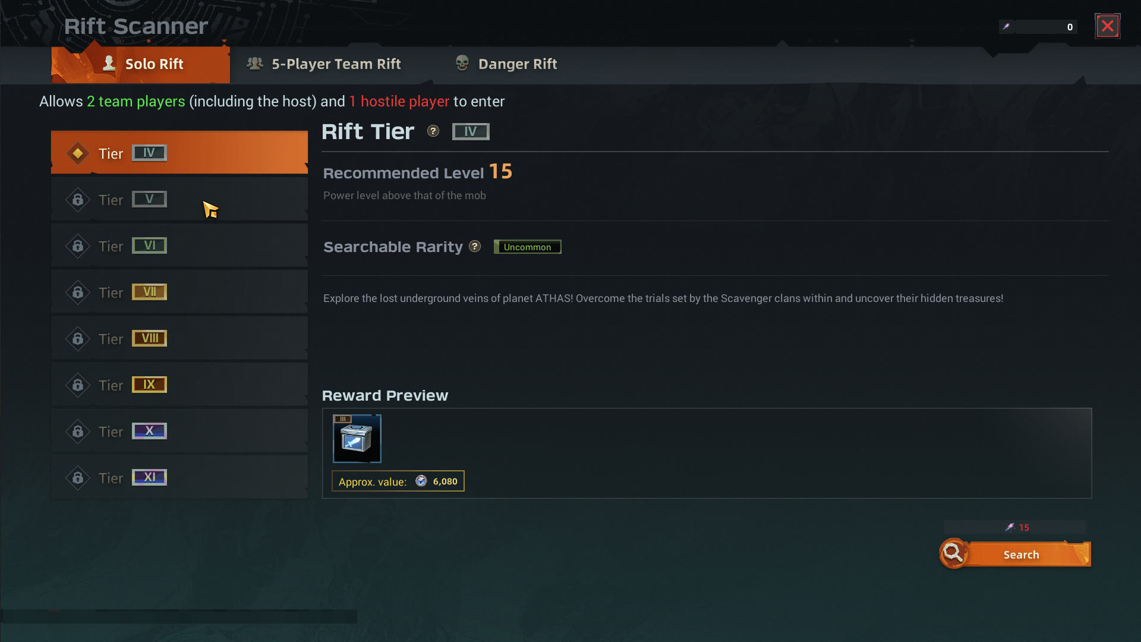
Task: Click the lock icon on Tier V
Action: [78, 200]
